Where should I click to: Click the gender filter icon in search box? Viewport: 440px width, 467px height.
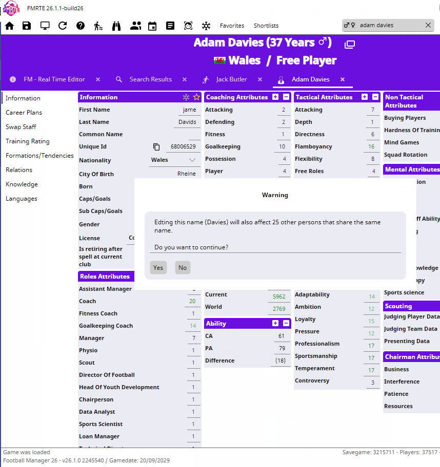[x=349, y=25]
